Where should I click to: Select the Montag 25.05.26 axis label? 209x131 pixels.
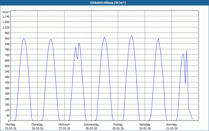[x=10, y=127]
